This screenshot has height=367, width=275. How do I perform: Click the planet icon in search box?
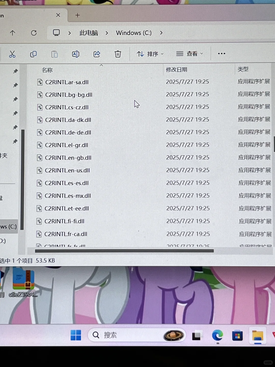point(174,335)
